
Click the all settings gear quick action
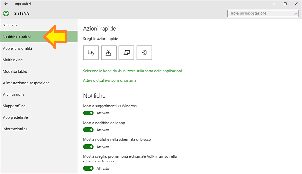[x=144, y=53]
